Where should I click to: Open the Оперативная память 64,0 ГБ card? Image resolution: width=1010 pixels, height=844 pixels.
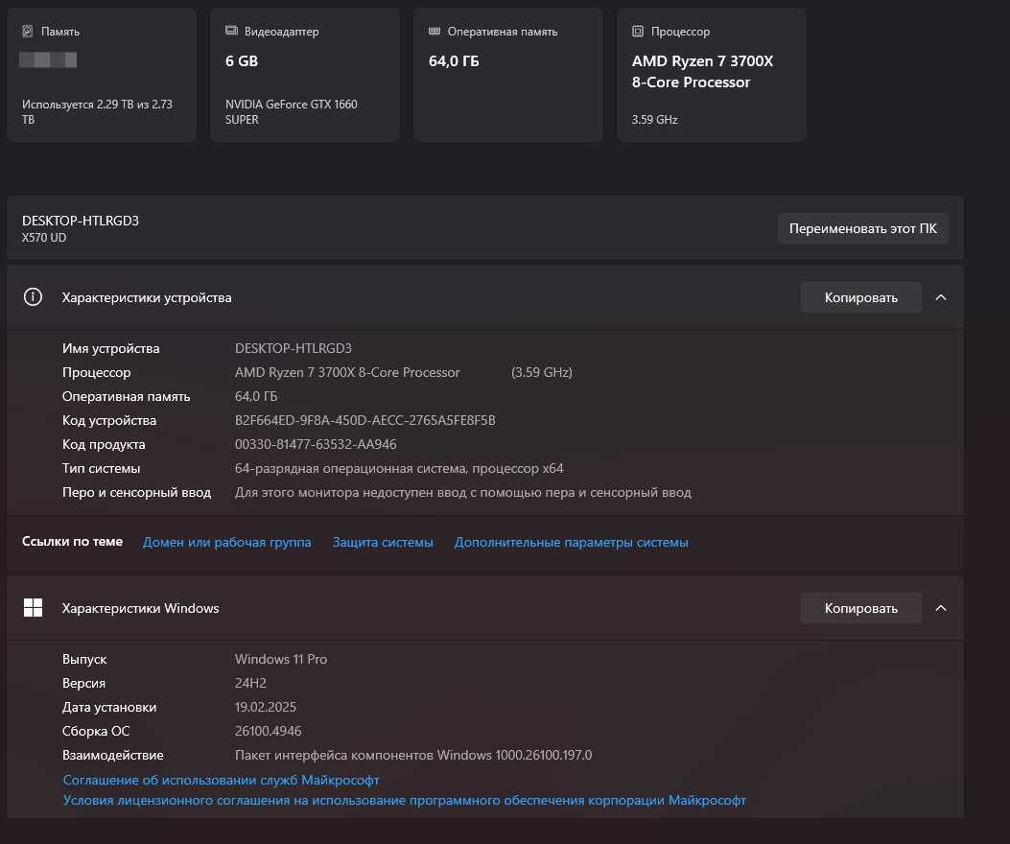pos(508,75)
